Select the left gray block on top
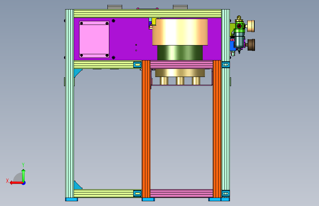The image size is (319, 206). point(115,7)
